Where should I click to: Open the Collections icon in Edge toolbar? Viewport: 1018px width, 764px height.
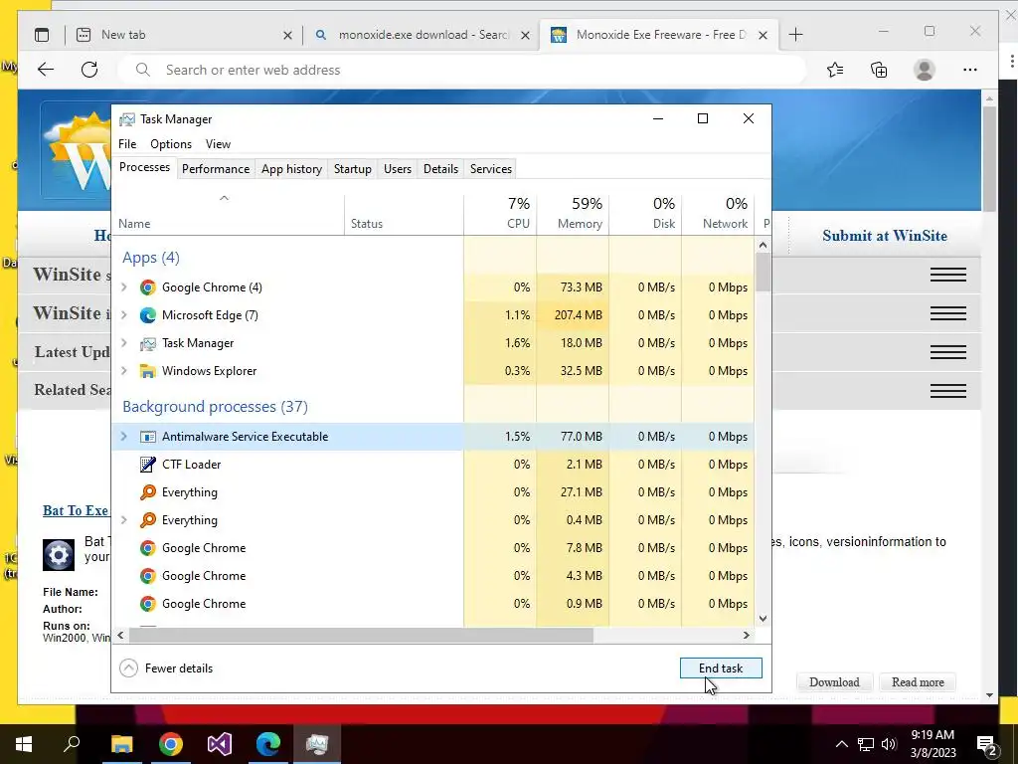click(879, 70)
